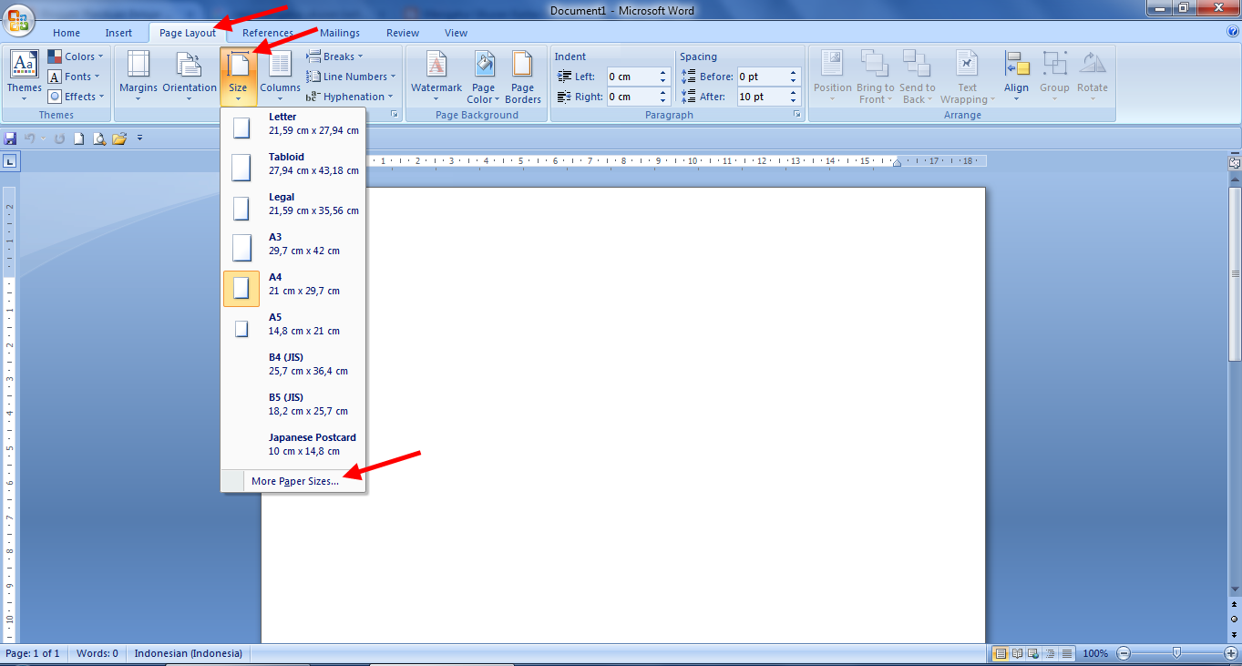This screenshot has width=1242, height=666.
Task: Open Page Setup dialog launcher
Action: (395, 115)
